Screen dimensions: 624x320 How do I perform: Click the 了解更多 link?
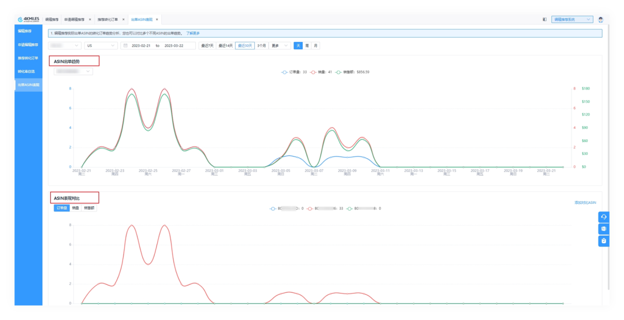pyautogui.click(x=193, y=34)
